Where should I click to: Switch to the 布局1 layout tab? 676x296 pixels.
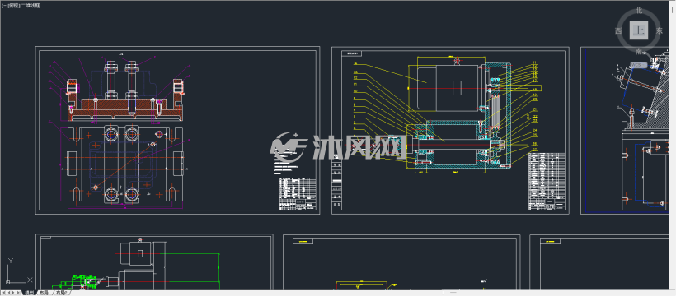45,293
